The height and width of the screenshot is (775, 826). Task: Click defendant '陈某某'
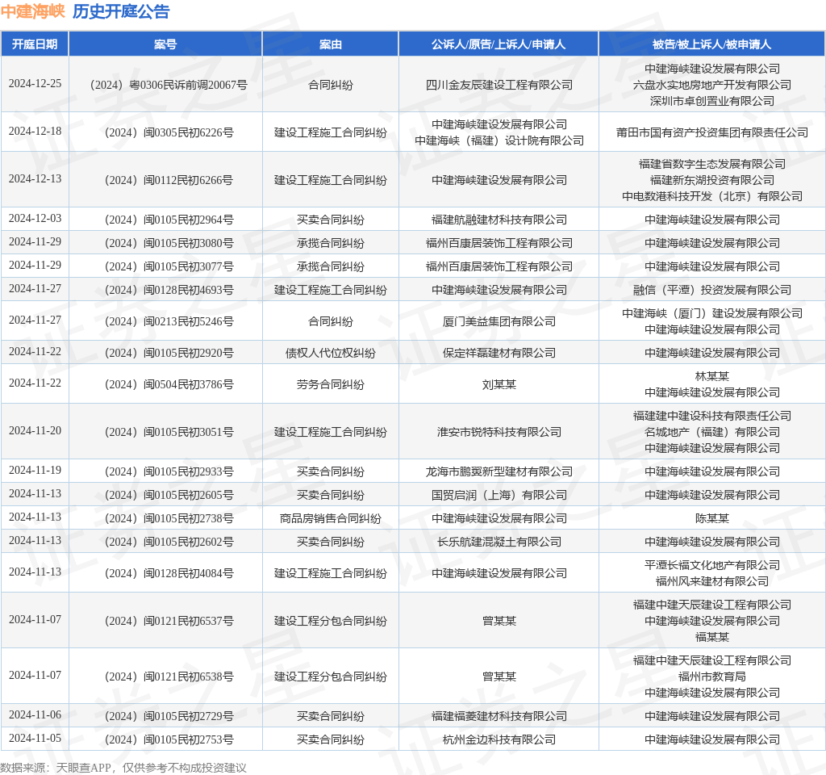click(x=711, y=518)
